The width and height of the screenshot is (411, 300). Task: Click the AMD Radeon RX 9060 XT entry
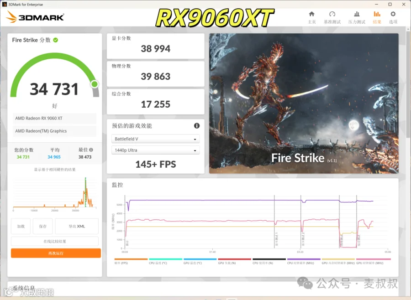[54, 119]
